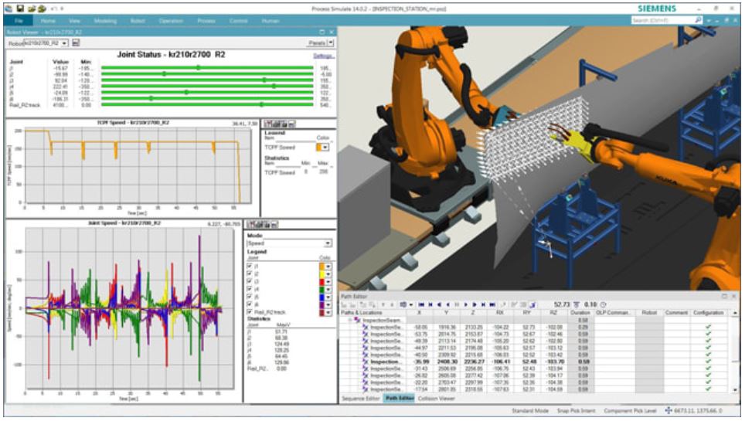Viewport: 752px width, 428px height.
Task: Click the export icon beside the Robot selector
Action: [x=76, y=43]
